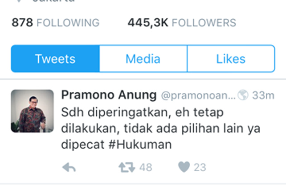
Task: Like the tweet with the heart icon
Action: click(184, 167)
